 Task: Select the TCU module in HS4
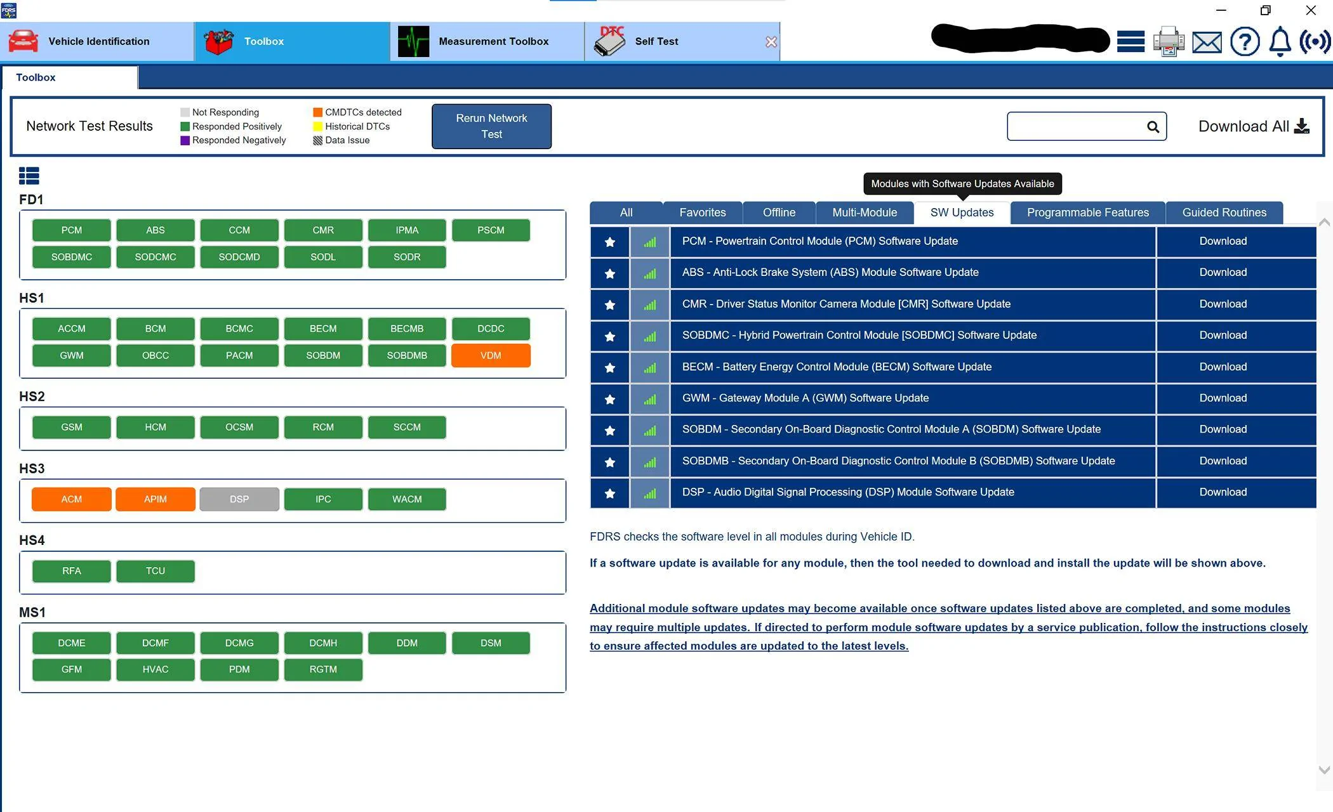[156, 571]
